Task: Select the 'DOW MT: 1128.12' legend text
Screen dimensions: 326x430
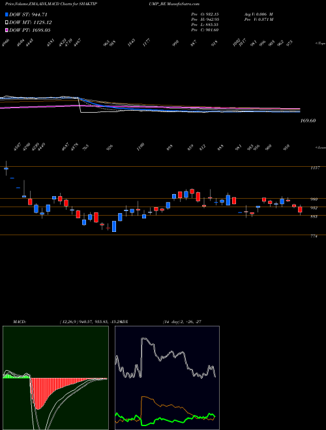Action: [31, 23]
